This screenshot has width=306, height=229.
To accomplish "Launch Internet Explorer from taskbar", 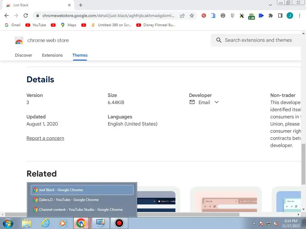I will coord(45,223).
